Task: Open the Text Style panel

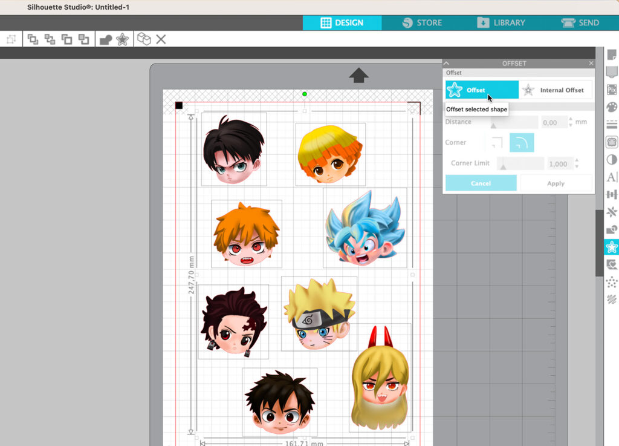Action: pyautogui.click(x=612, y=177)
